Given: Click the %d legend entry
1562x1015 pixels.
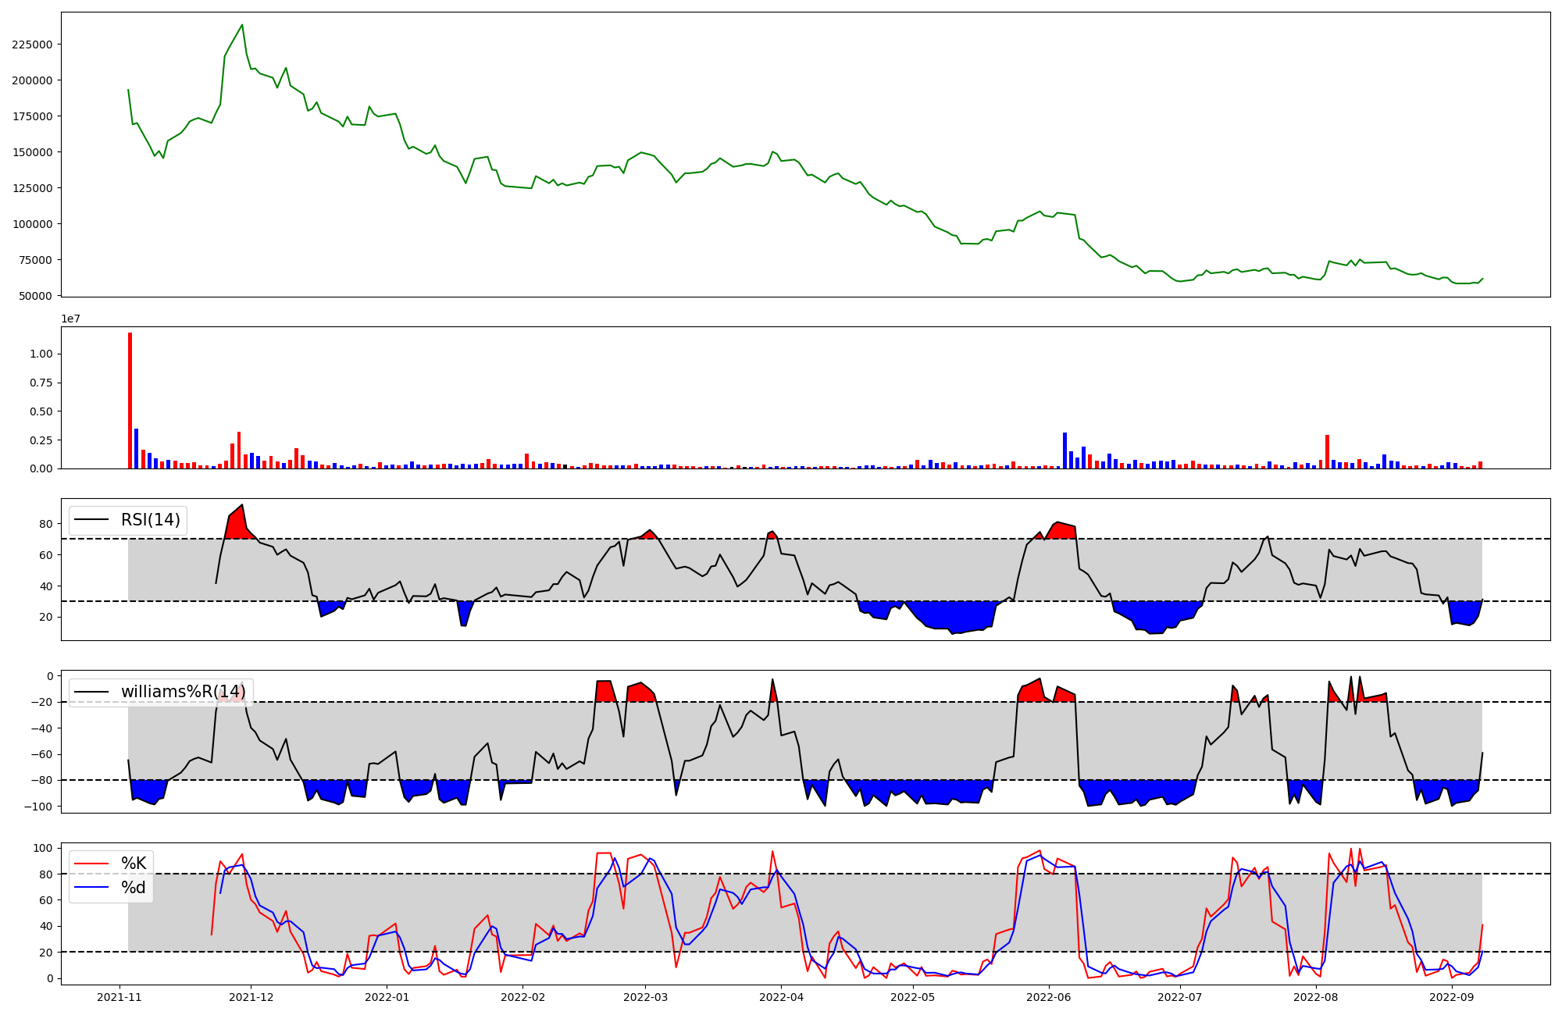Looking at the screenshot, I should click(x=133, y=888).
